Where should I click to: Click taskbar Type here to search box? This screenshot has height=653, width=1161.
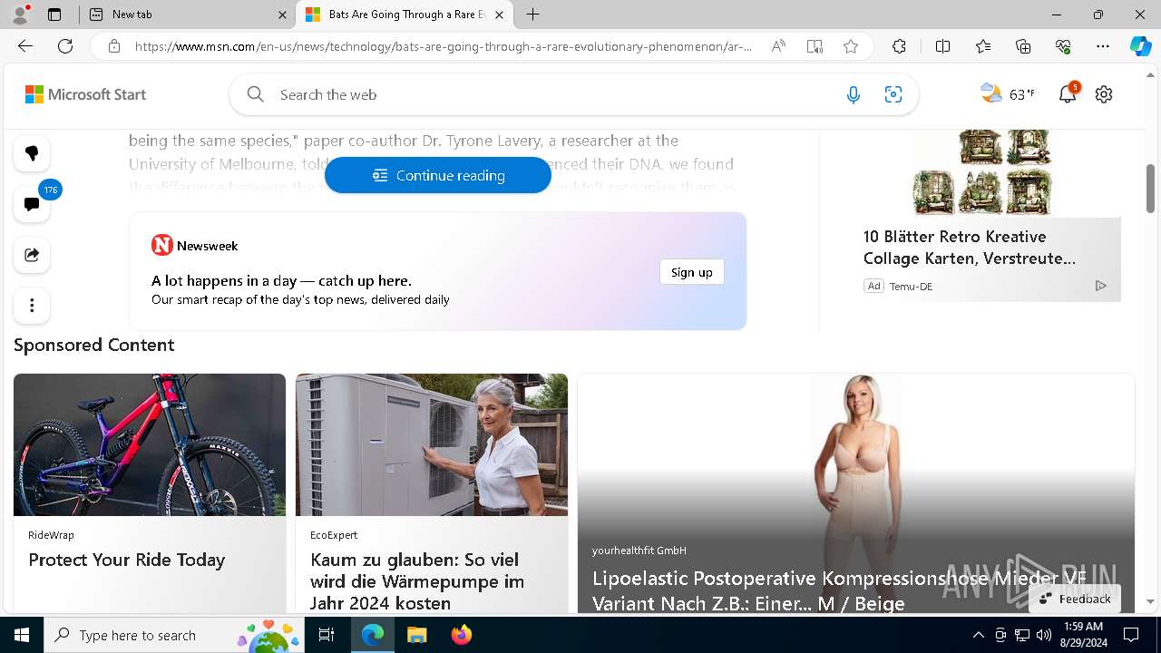pyautogui.click(x=175, y=635)
